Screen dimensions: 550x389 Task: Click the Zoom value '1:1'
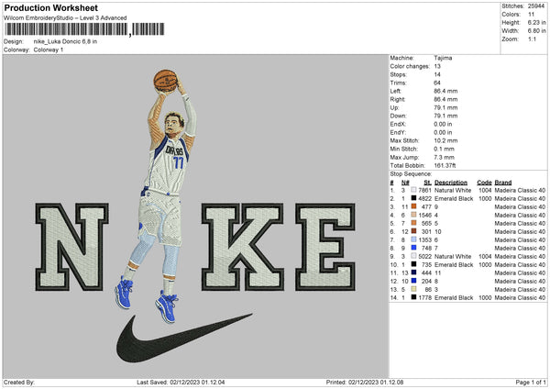pos(532,39)
